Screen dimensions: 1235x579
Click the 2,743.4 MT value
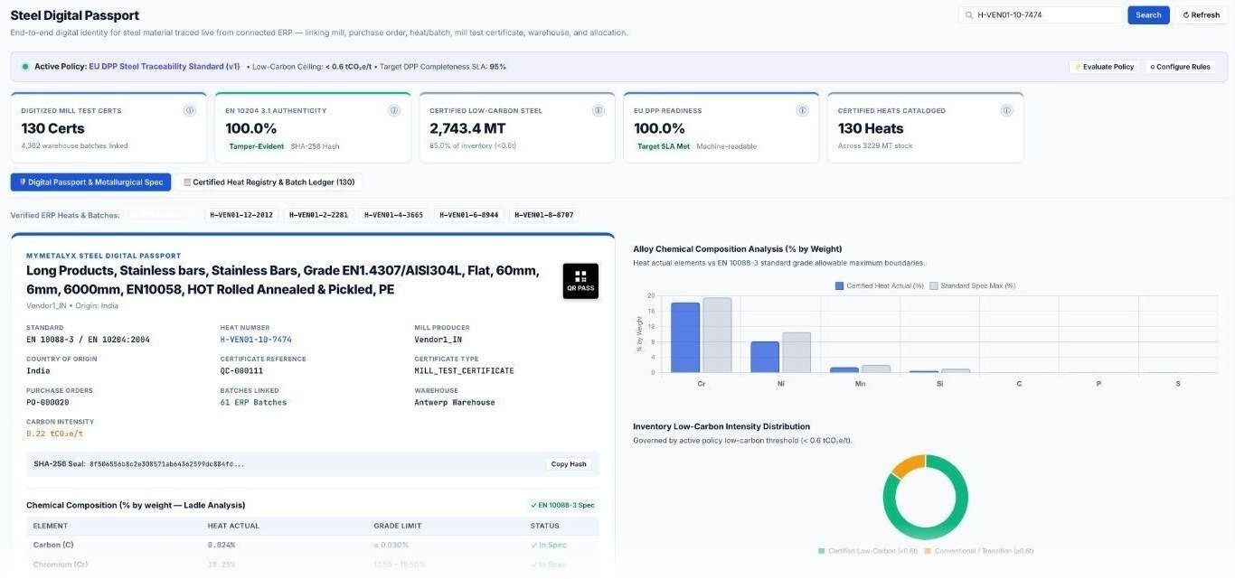pos(467,128)
